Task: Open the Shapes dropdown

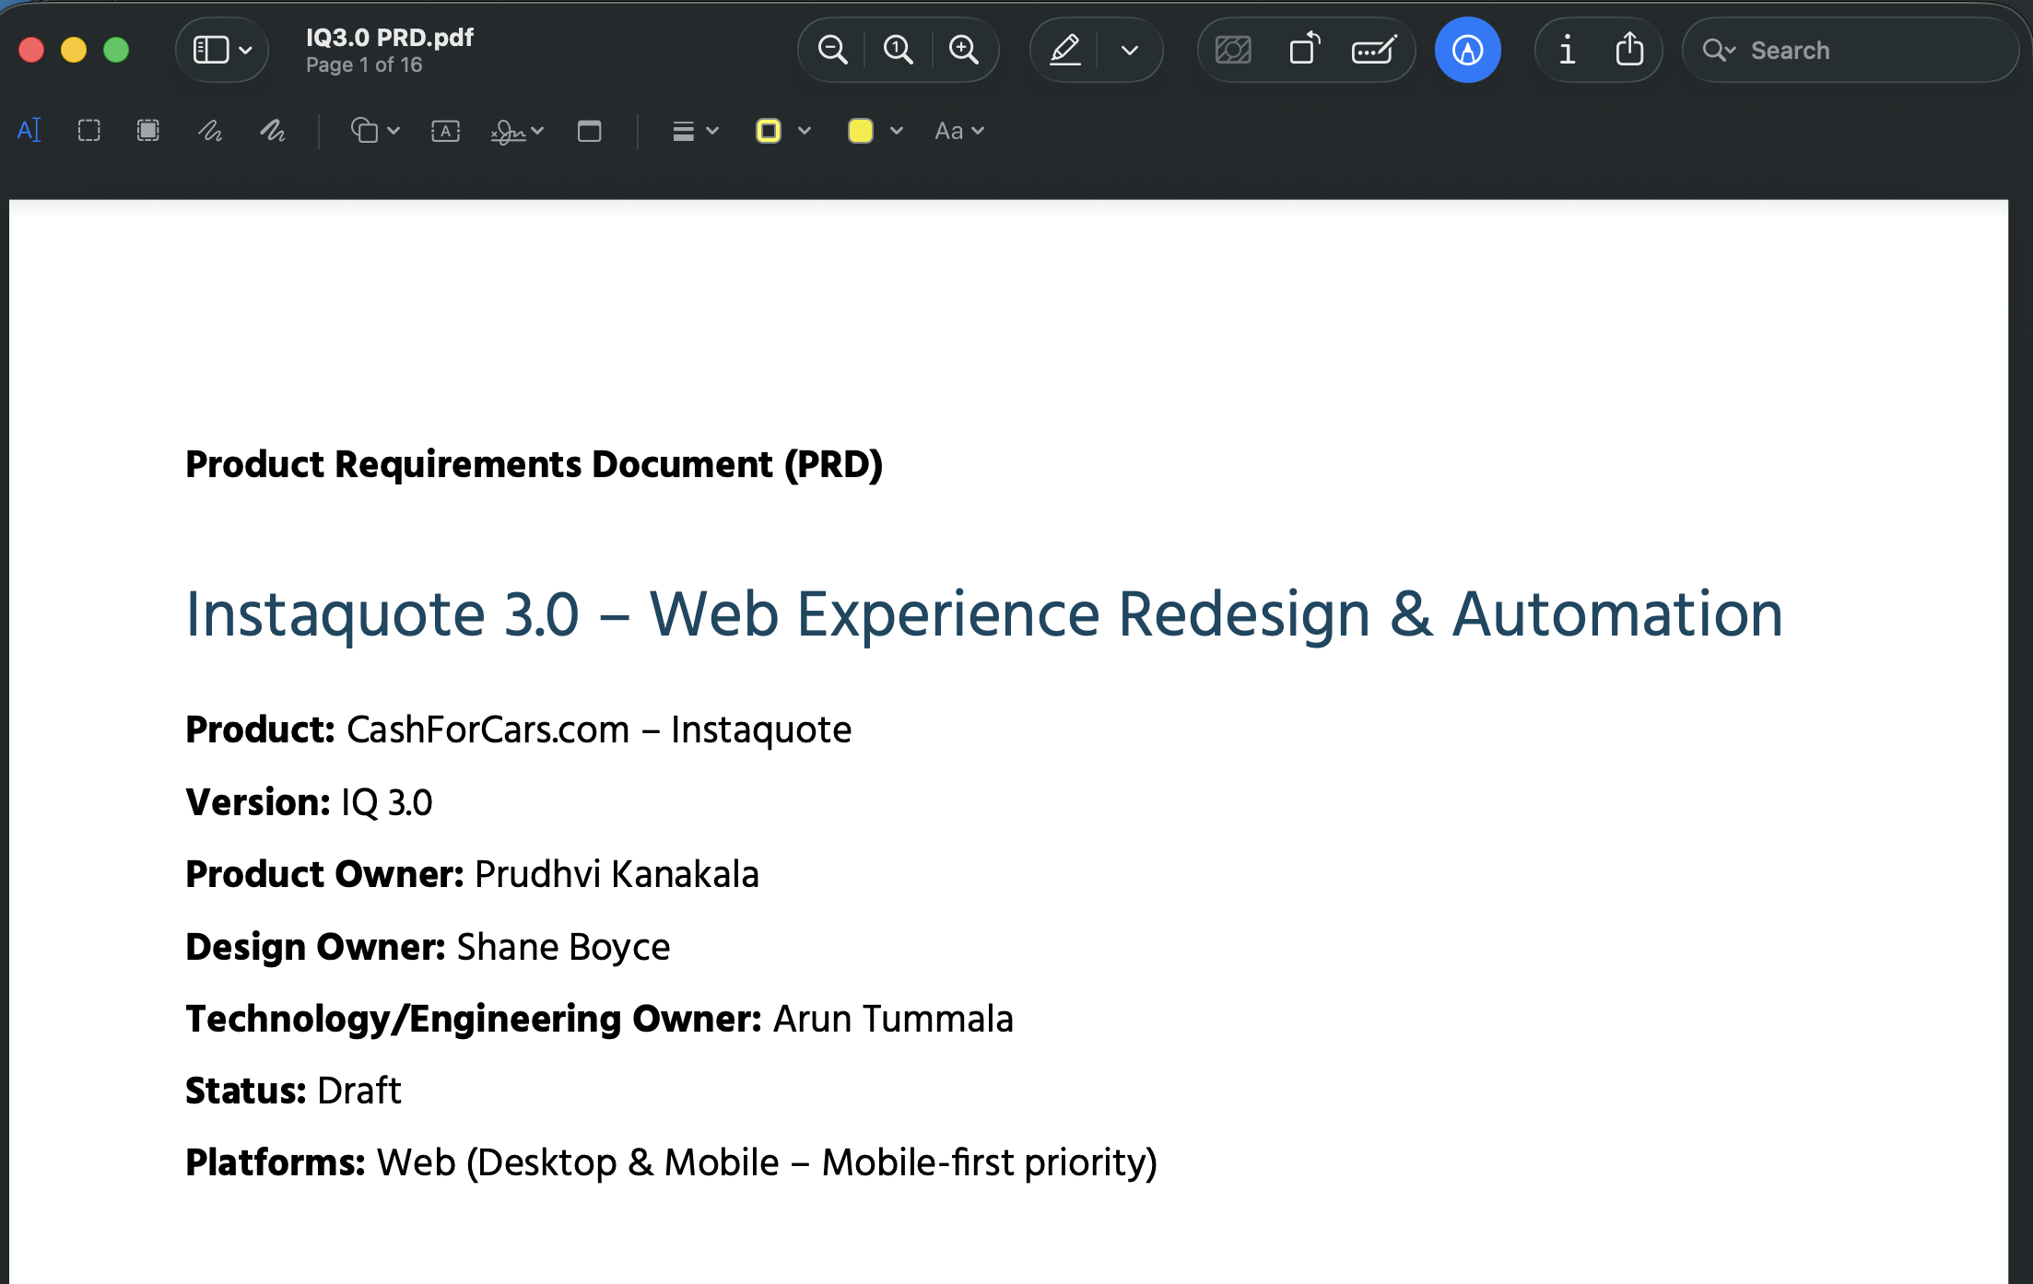Action: click(375, 131)
